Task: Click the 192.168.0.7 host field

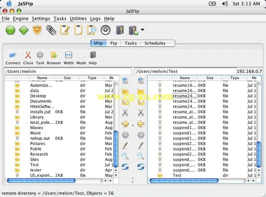Action: pos(249,72)
